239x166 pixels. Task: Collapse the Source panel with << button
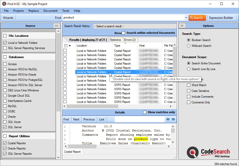(x=56, y=26)
